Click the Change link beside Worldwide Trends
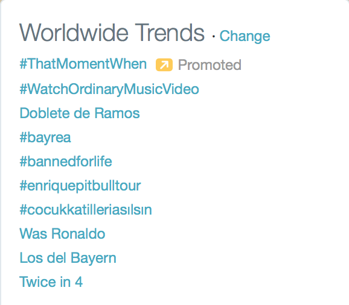 245,36
